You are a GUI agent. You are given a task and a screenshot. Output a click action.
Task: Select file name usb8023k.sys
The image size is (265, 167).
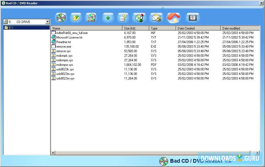(65, 69)
